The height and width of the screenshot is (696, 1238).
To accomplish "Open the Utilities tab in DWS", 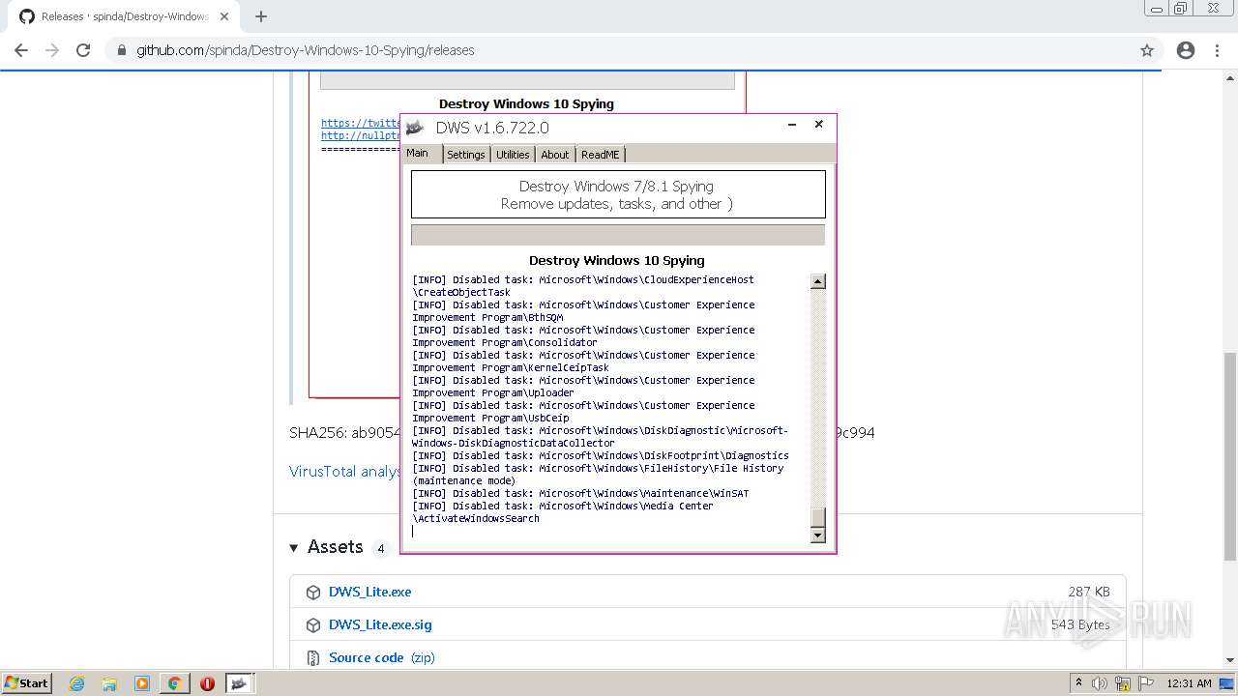I will [x=513, y=155].
